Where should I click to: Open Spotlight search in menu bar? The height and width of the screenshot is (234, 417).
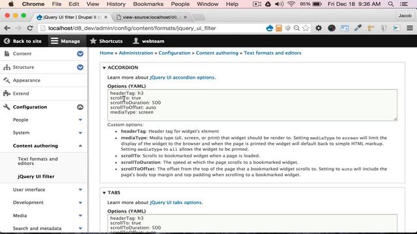391,4
